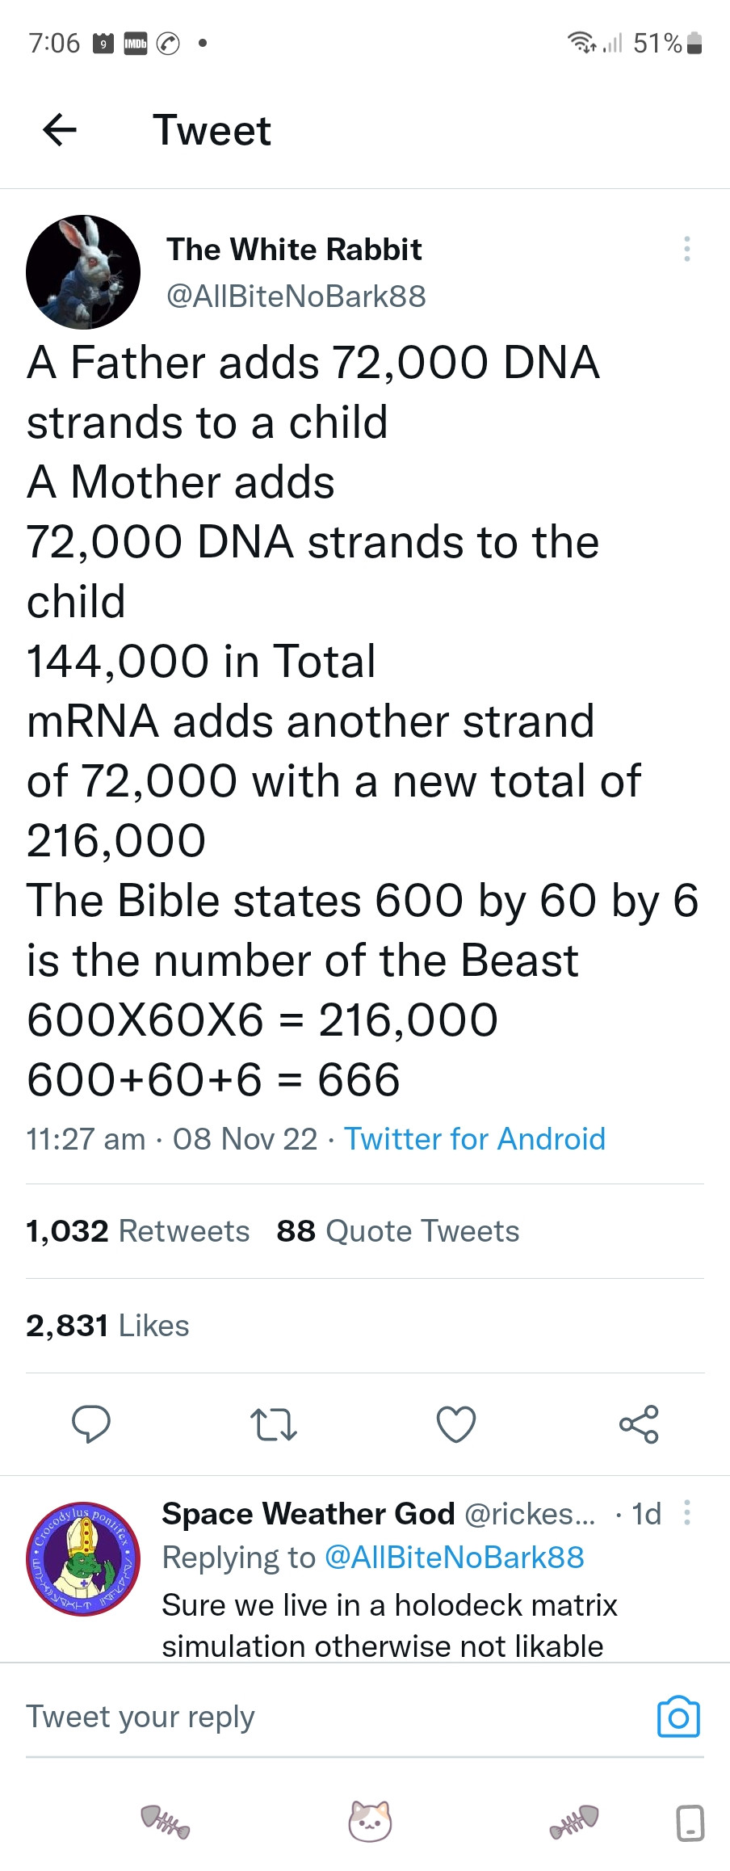Open Twitter for Android link

(475, 1138)
